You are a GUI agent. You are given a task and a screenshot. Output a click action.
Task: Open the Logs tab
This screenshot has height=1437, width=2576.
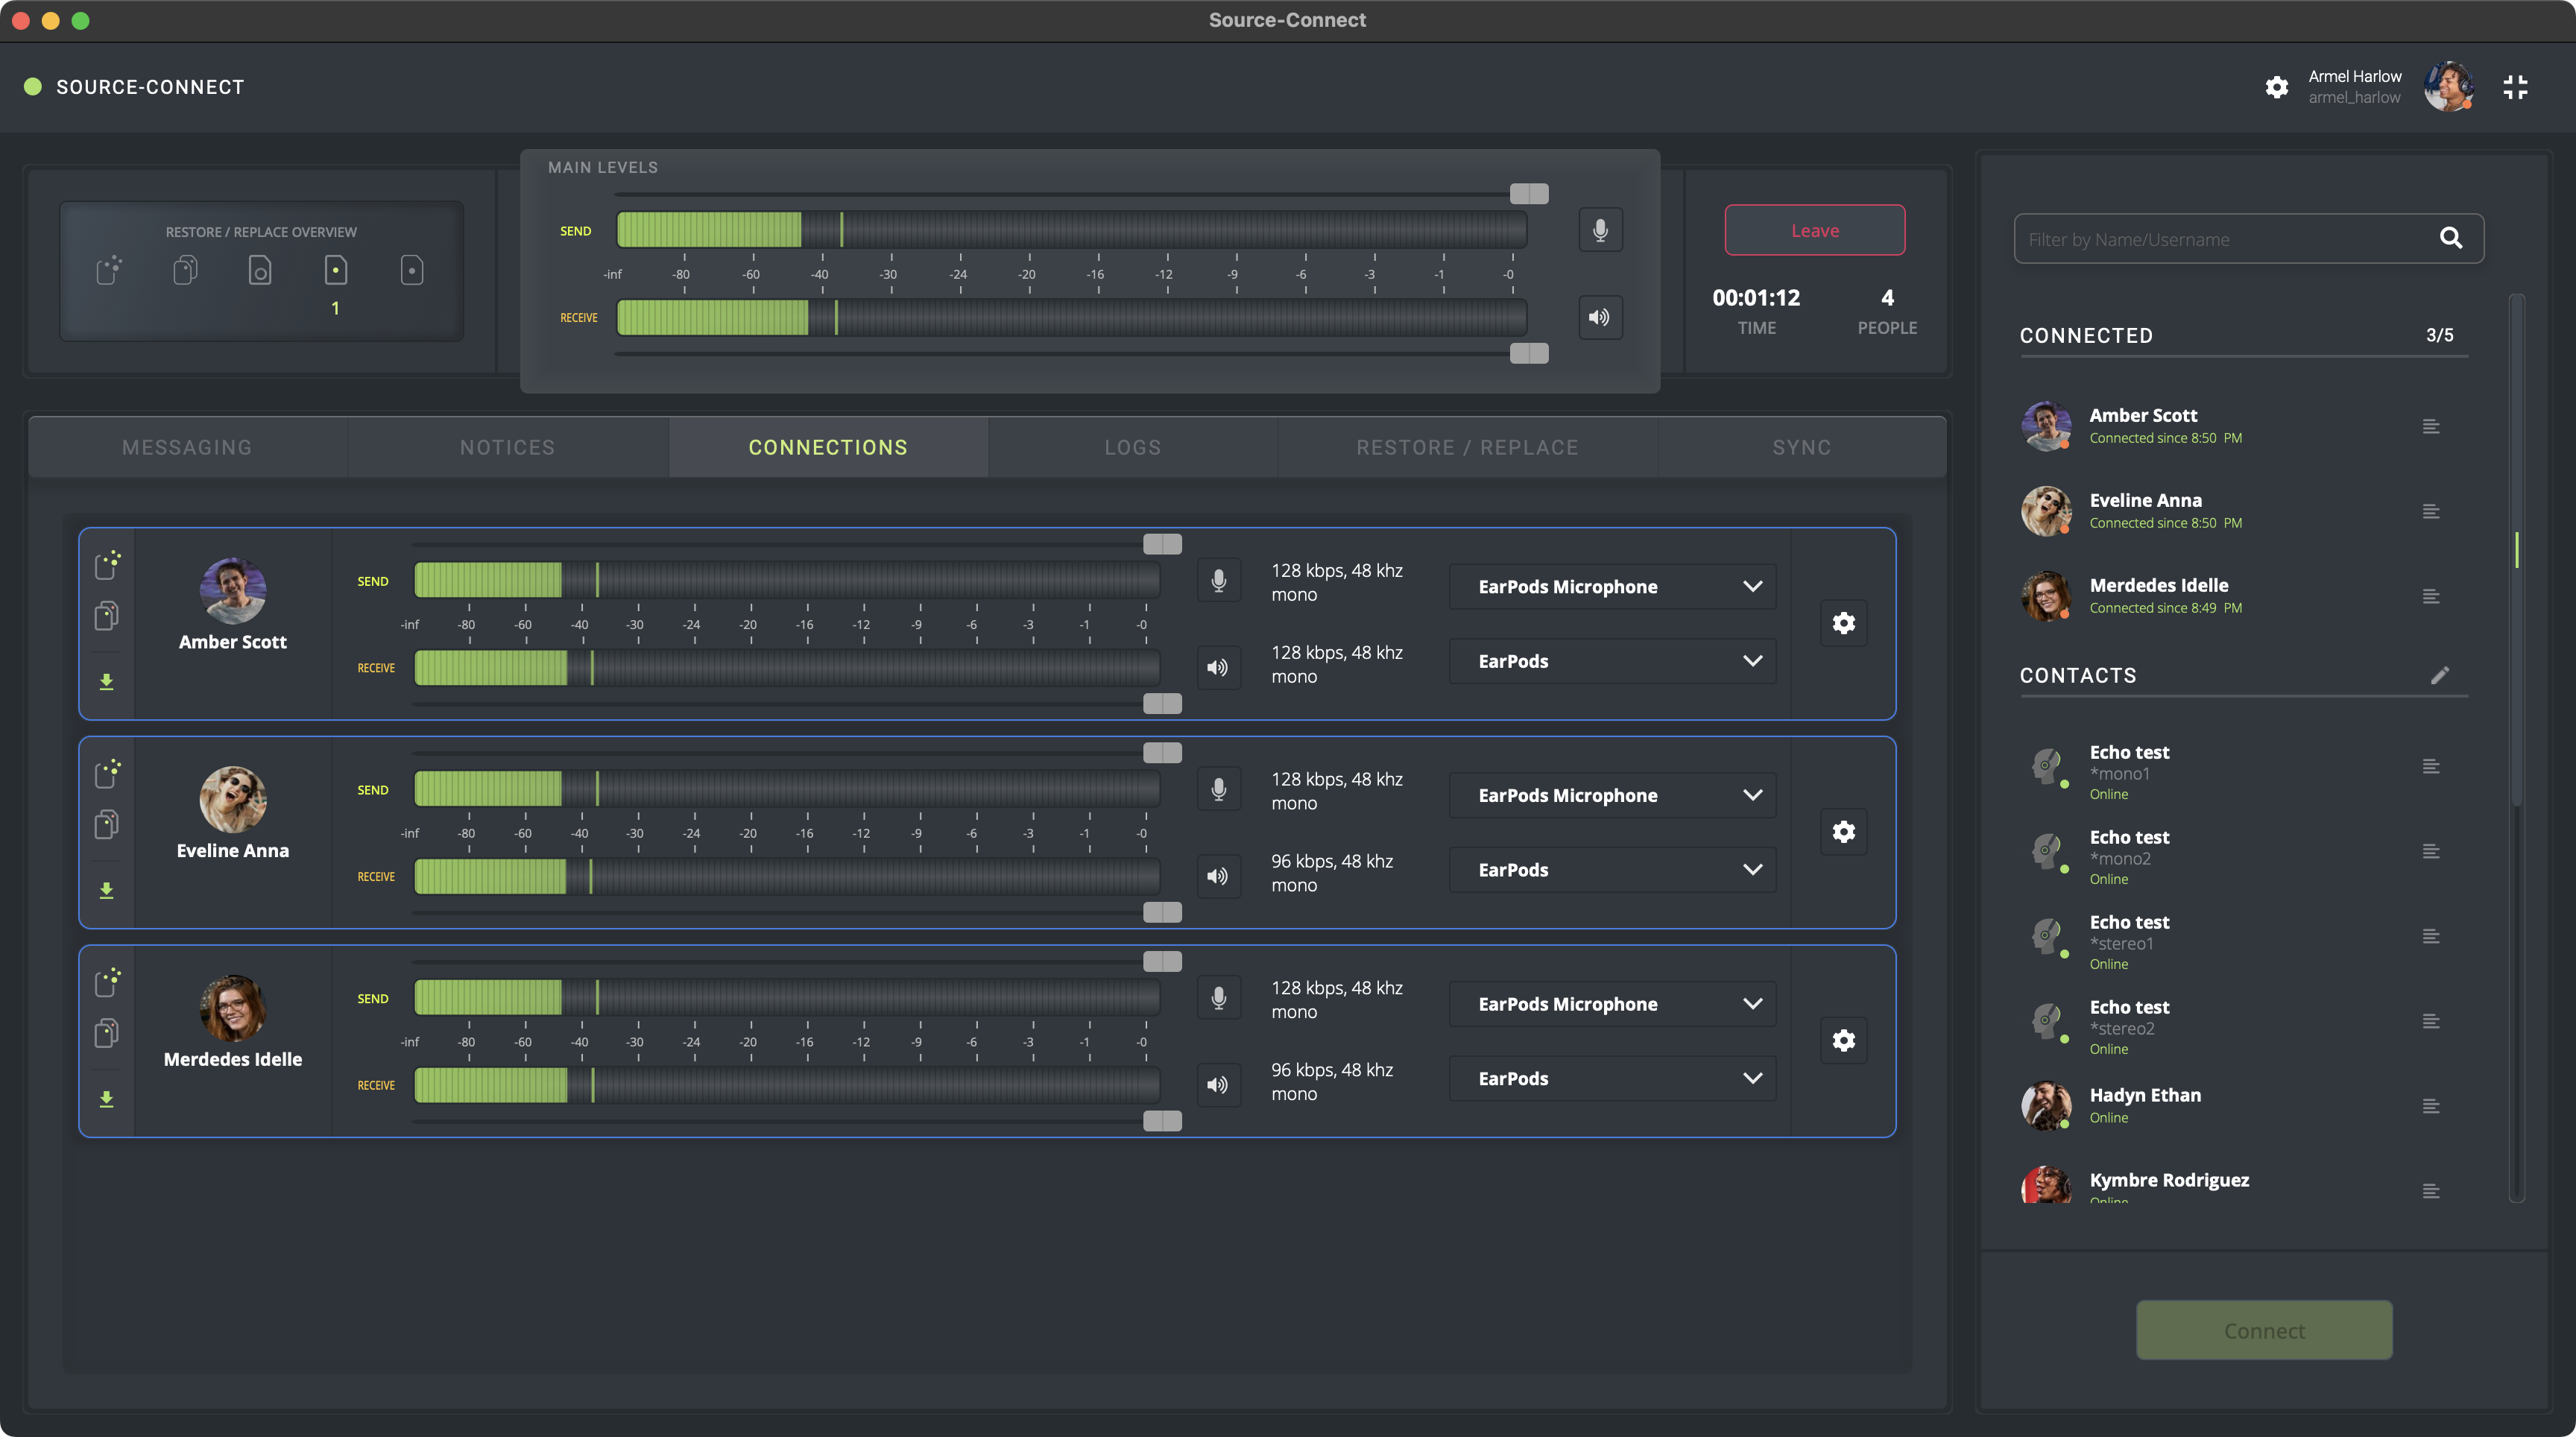pos(1133,447)
